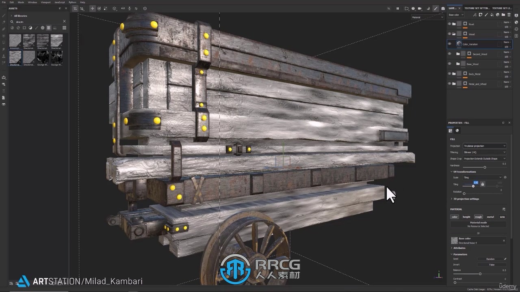The image size is (520, 292).
Task: Open the File menu
Action: coord(4,2)
